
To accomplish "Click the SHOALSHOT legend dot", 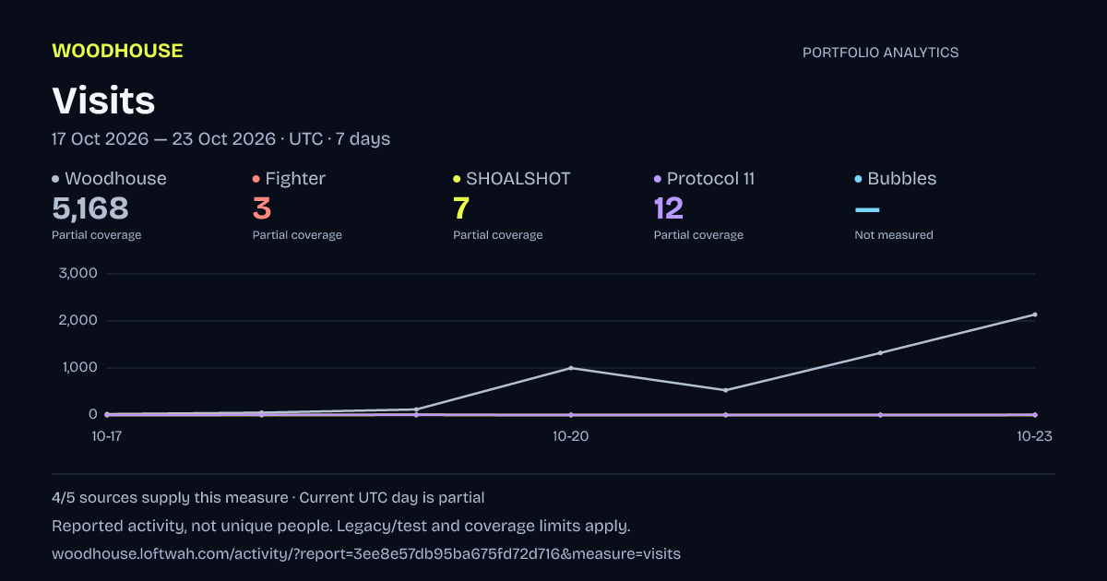I will point(457,179).
